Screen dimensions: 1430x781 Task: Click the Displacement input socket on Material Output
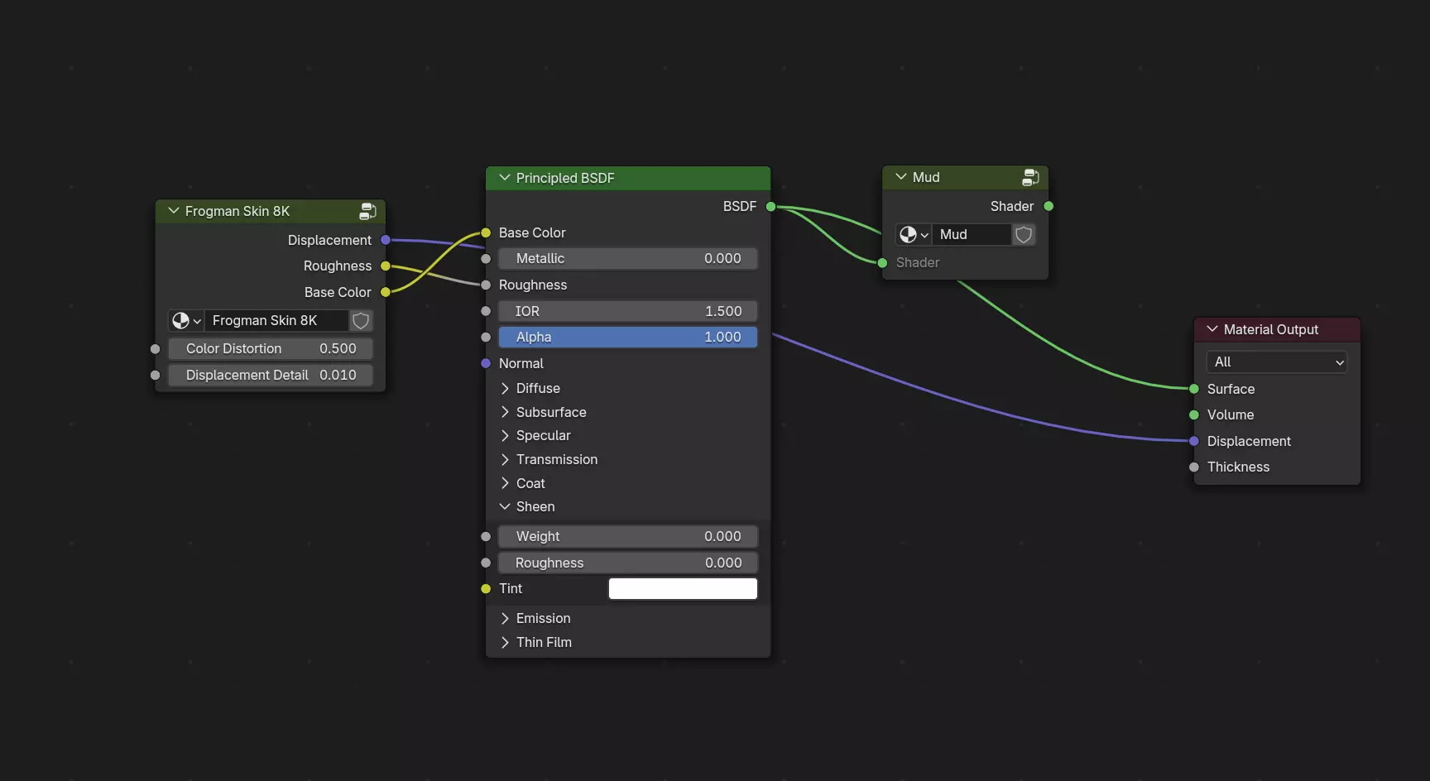1194,442
